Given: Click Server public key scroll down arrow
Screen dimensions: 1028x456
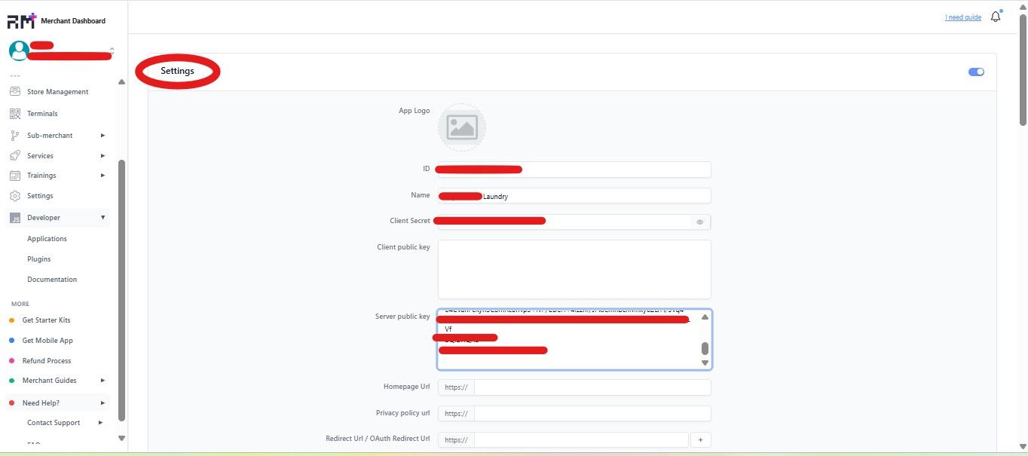Looking at the screenshot, I should [x=705, y=363].
